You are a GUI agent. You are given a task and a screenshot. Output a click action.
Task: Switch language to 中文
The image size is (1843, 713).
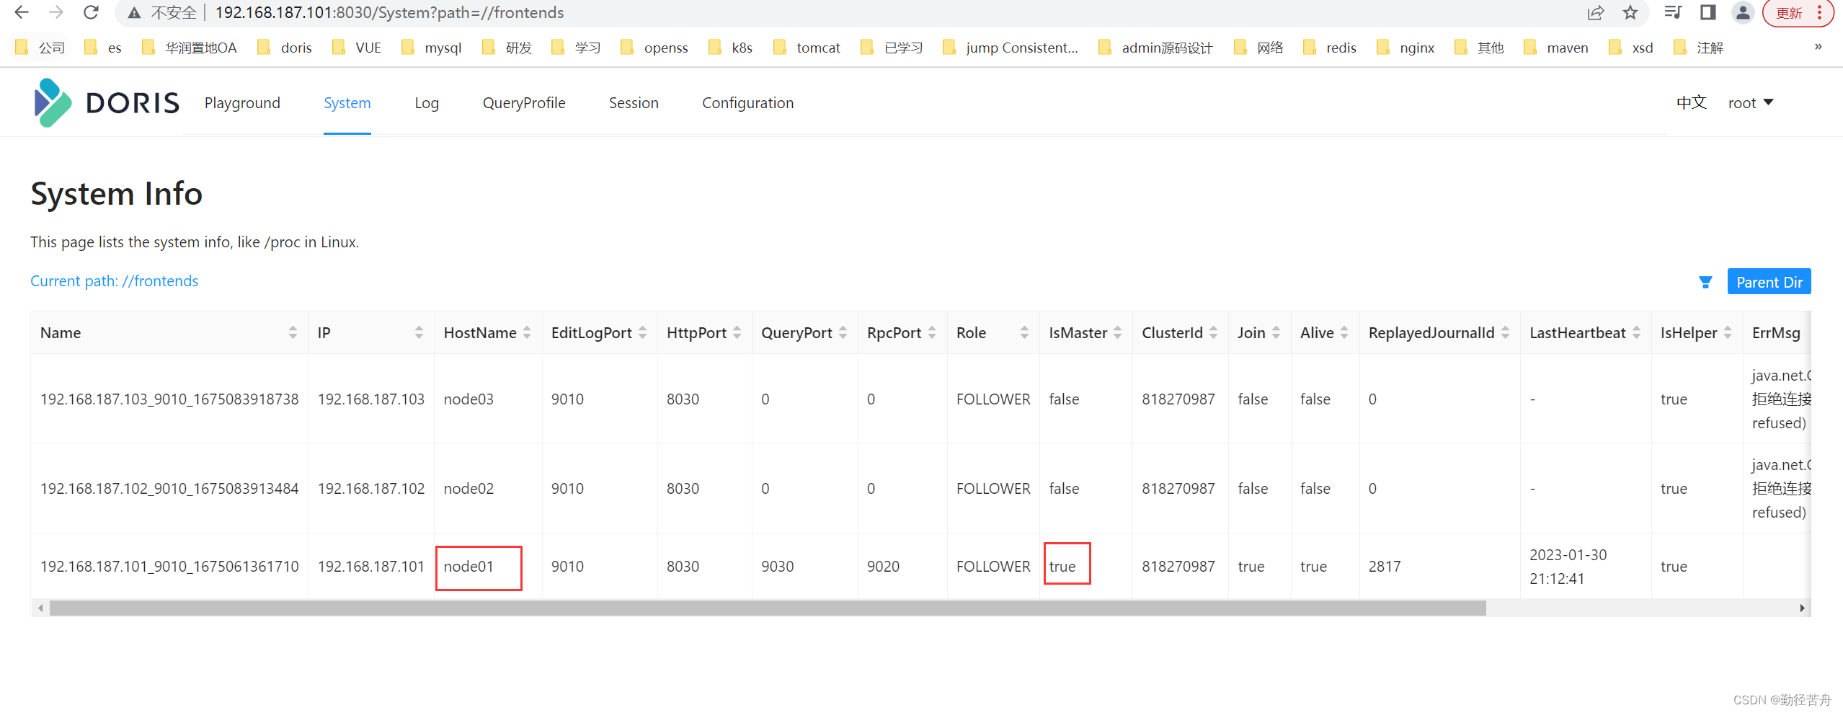pos(1691,103)
